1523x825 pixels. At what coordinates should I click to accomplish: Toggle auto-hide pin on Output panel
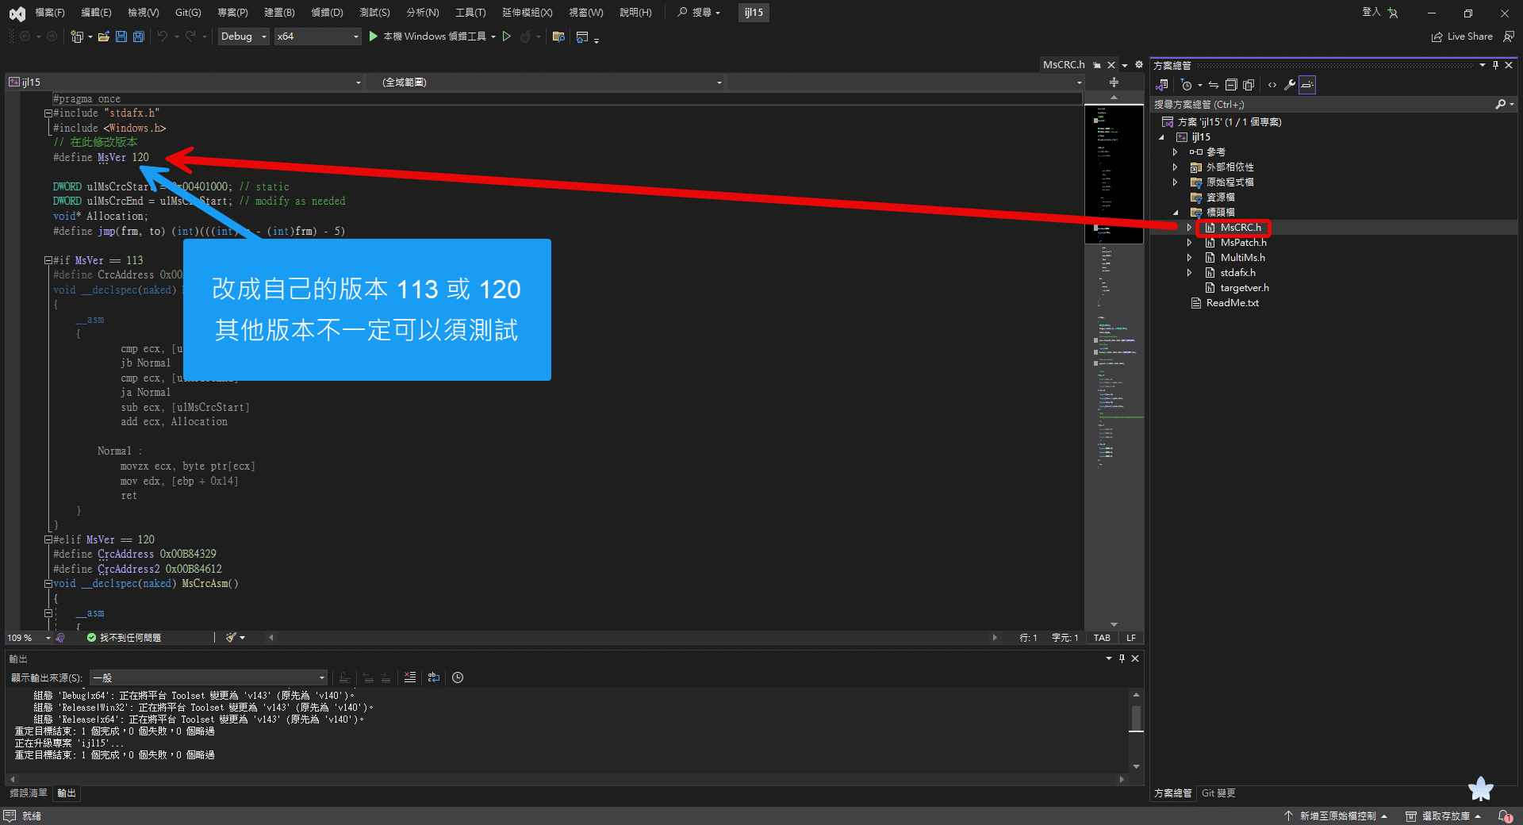(1122, 658)
